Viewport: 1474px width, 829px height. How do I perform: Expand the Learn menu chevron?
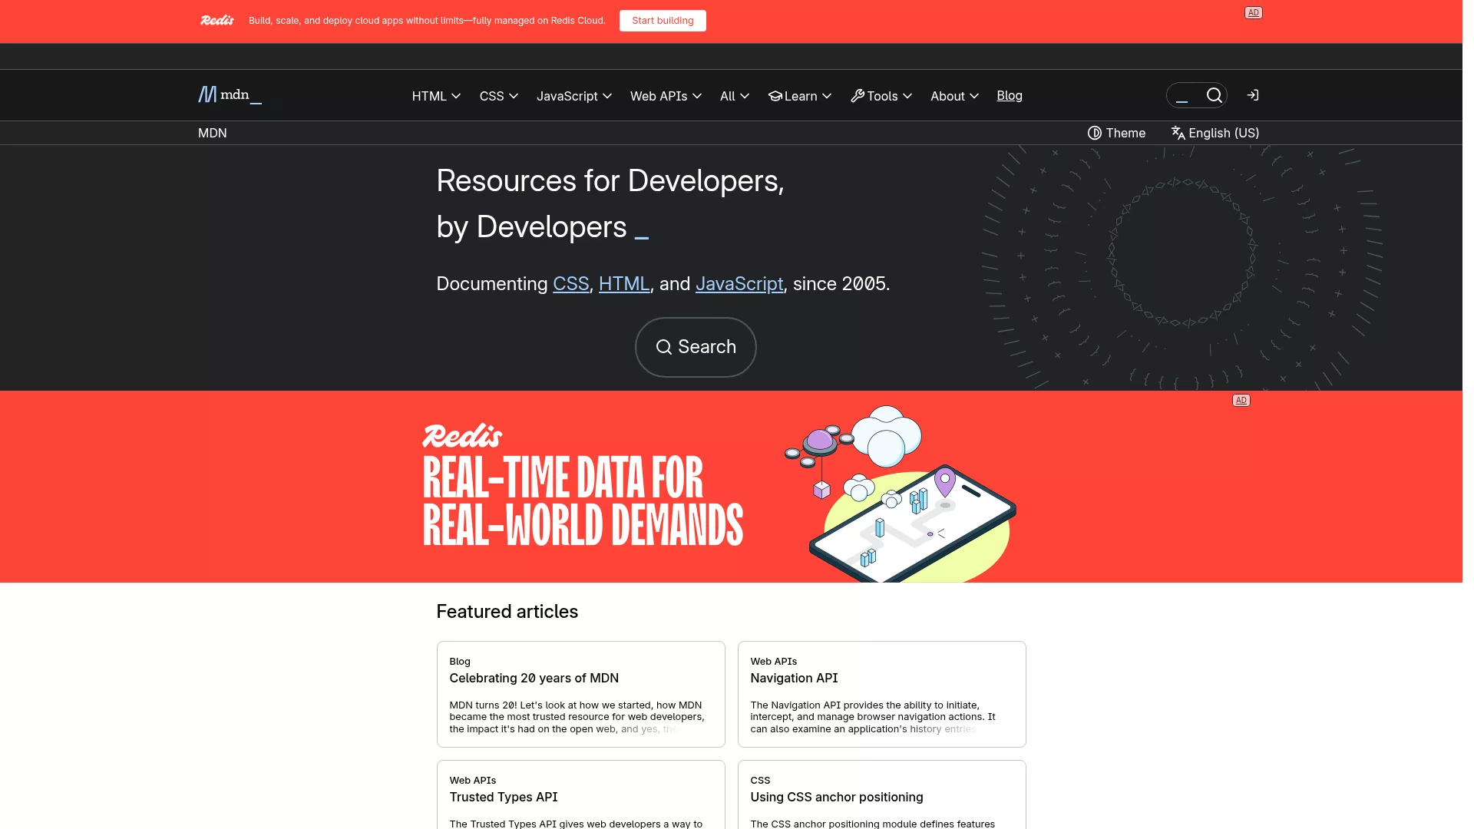827,96
